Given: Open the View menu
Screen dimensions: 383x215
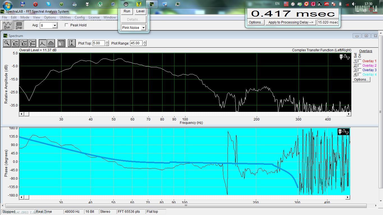Looking at the screenshot, I should coord(36,17).
